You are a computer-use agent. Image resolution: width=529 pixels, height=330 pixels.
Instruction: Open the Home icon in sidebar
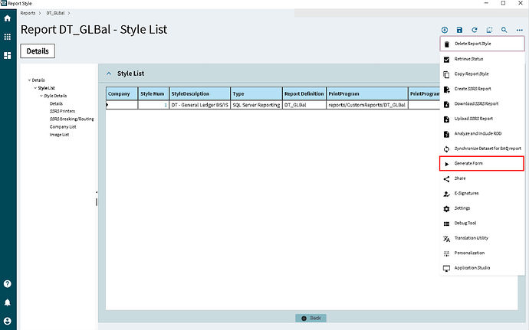(x=8, y=18)
